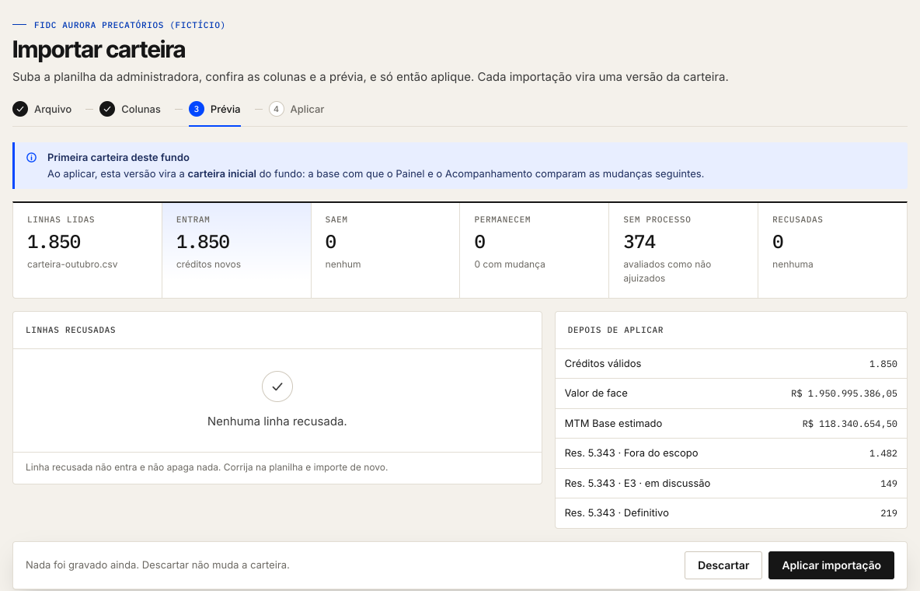
Task: Click the Saem card showing nenhum
Action: pyautogui.click(x=385, y=251)
